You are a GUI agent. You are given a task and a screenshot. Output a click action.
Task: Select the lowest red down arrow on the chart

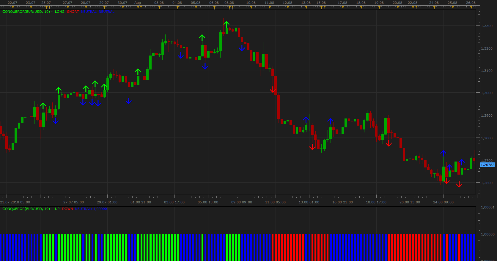tap(459, 184)
